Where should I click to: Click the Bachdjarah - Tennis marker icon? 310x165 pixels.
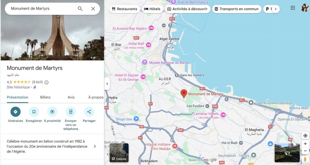[253, 155]
